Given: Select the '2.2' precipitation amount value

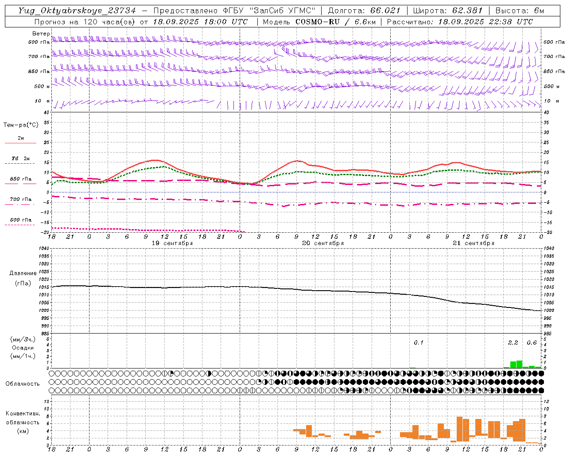Looking at the screenshot, I should pyautogui.click(x=513, y=342).
